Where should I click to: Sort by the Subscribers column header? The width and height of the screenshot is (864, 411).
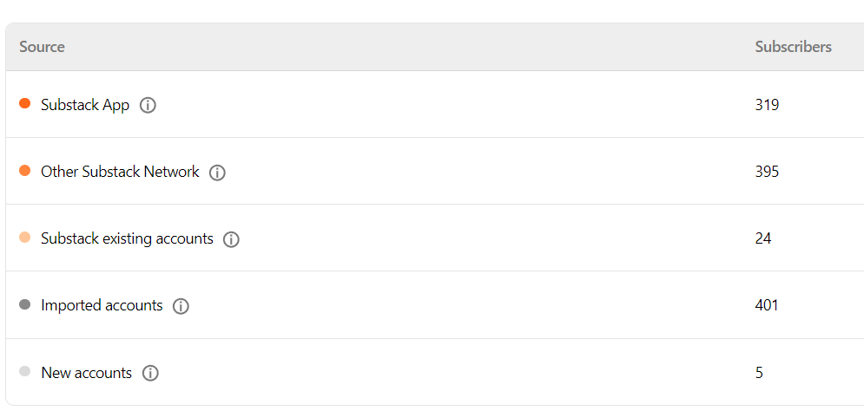pyautogui.click(x=793, y=47)
